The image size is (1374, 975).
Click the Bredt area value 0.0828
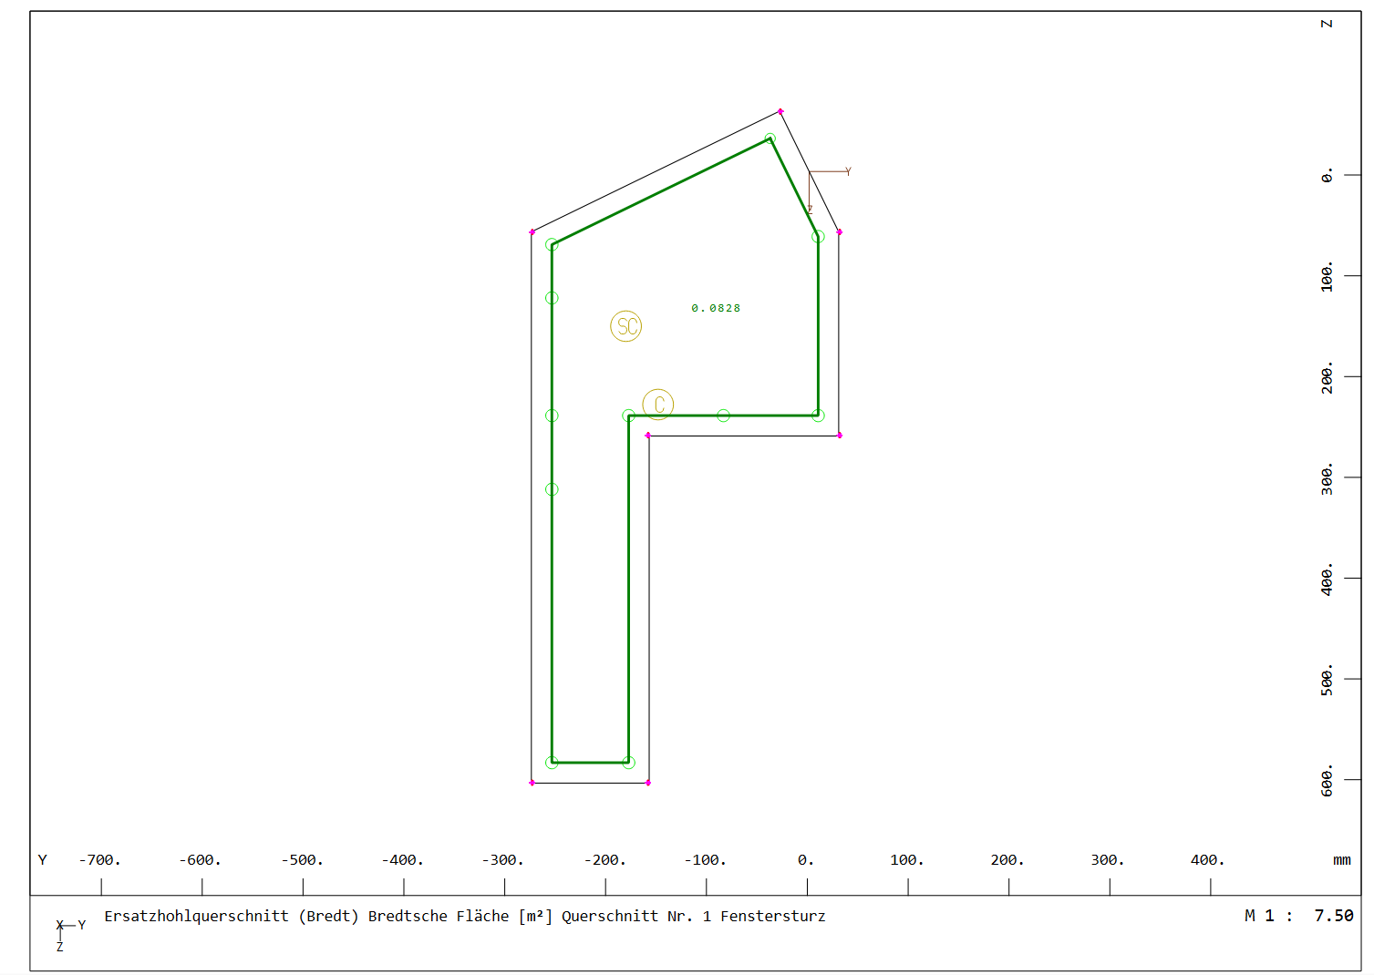click(x=716, y=308)
